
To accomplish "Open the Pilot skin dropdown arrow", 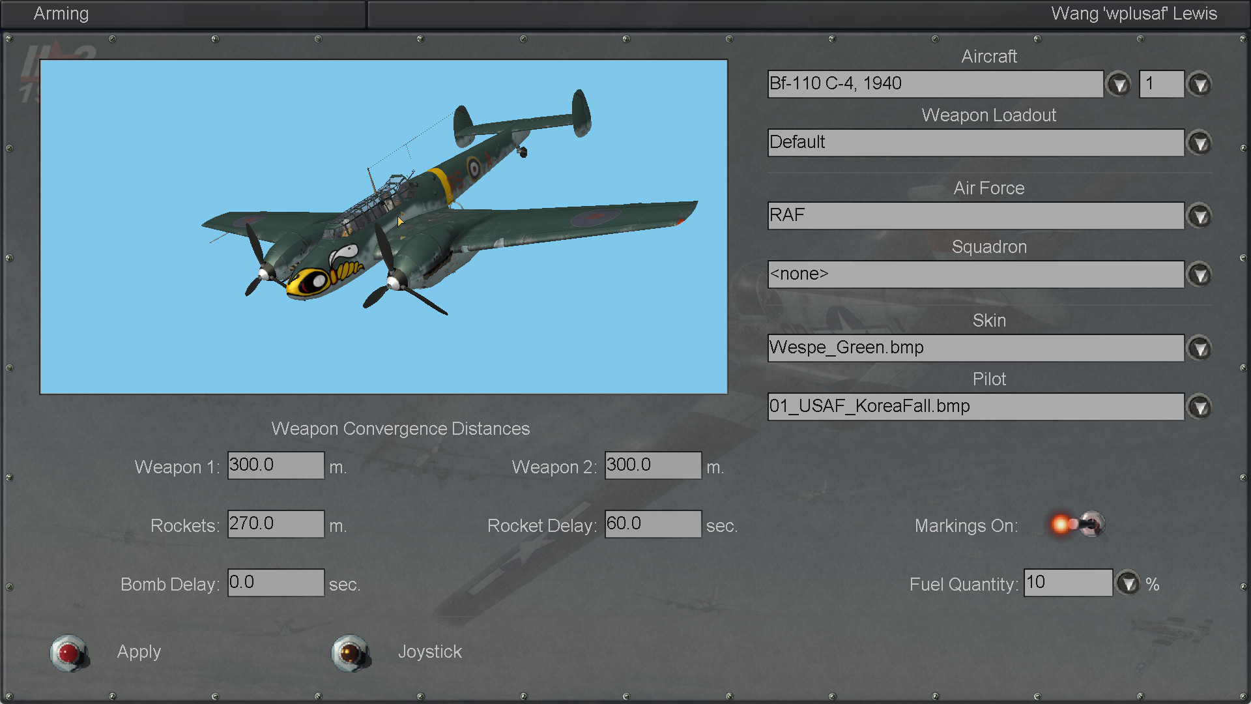I will click(x=1200, y=407).
